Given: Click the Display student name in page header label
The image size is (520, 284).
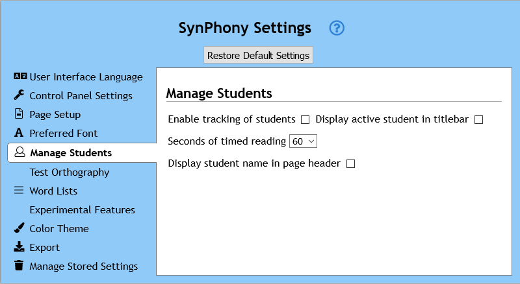Looking at the screenshot, I should (254, 163).
